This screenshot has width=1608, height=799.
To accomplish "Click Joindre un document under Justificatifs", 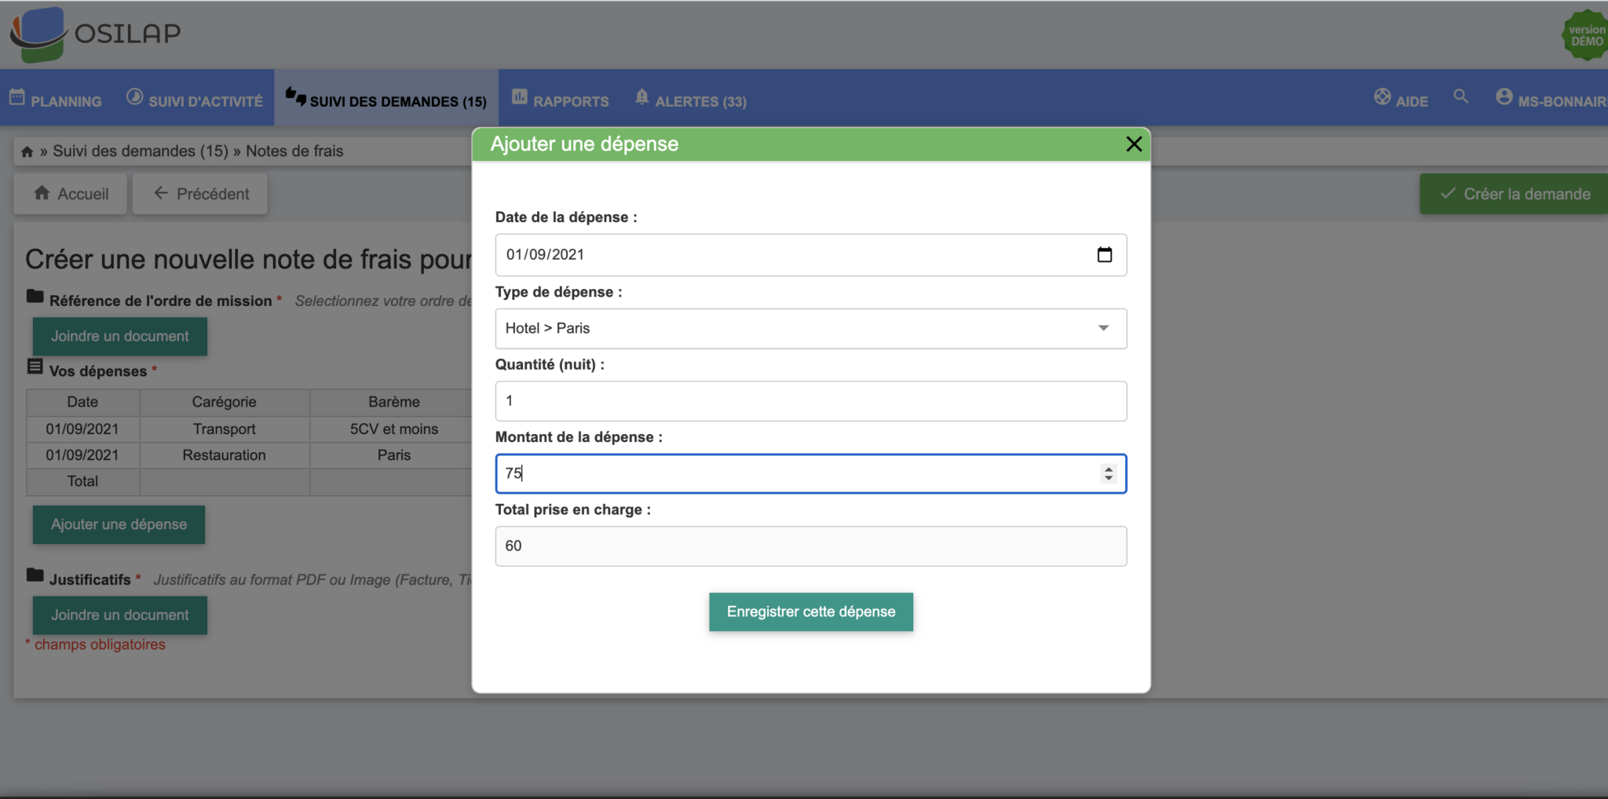I will pos(120,615).
